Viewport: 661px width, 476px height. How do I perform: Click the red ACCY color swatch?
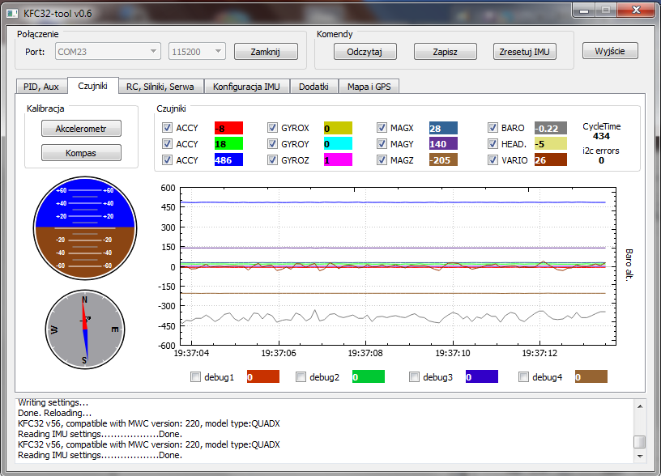pyautogui.click(x=228, y=128)
